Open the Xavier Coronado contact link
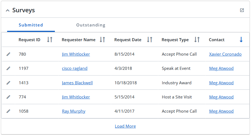 [x=225, y=54]
